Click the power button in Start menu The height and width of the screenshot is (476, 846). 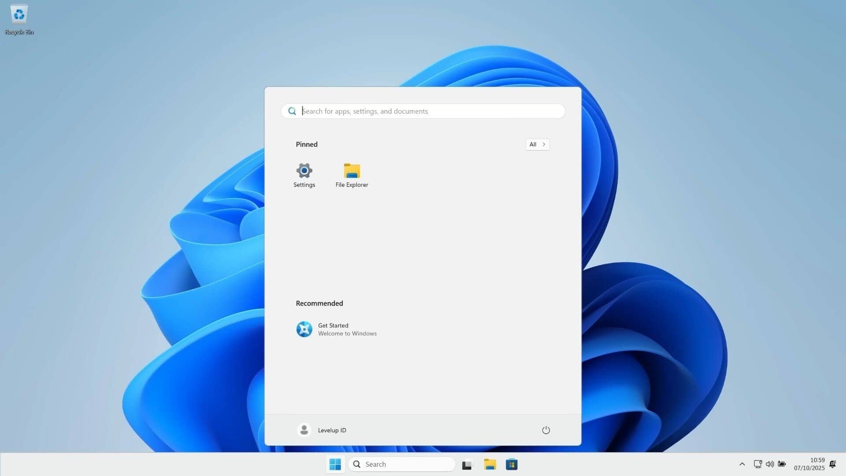pyautogui.click(x=546, y=430)
